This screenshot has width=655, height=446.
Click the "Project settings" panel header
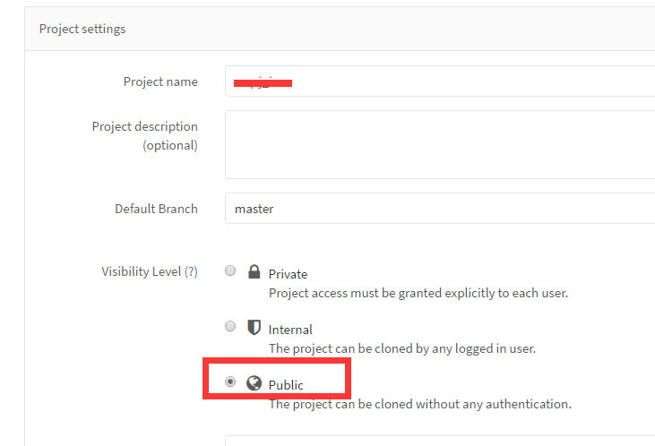pyautogui.click(x=82, y=29)
